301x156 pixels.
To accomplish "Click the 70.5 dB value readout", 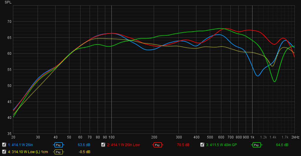I will coord(183,145).
